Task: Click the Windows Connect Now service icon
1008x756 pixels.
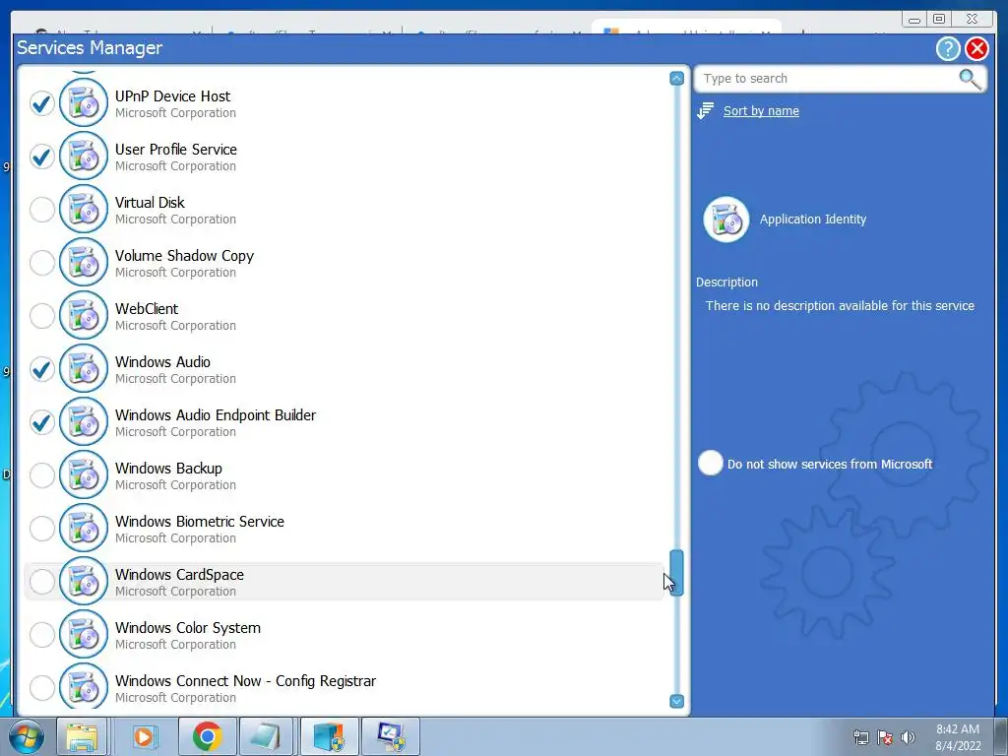Action: (84, 687)
